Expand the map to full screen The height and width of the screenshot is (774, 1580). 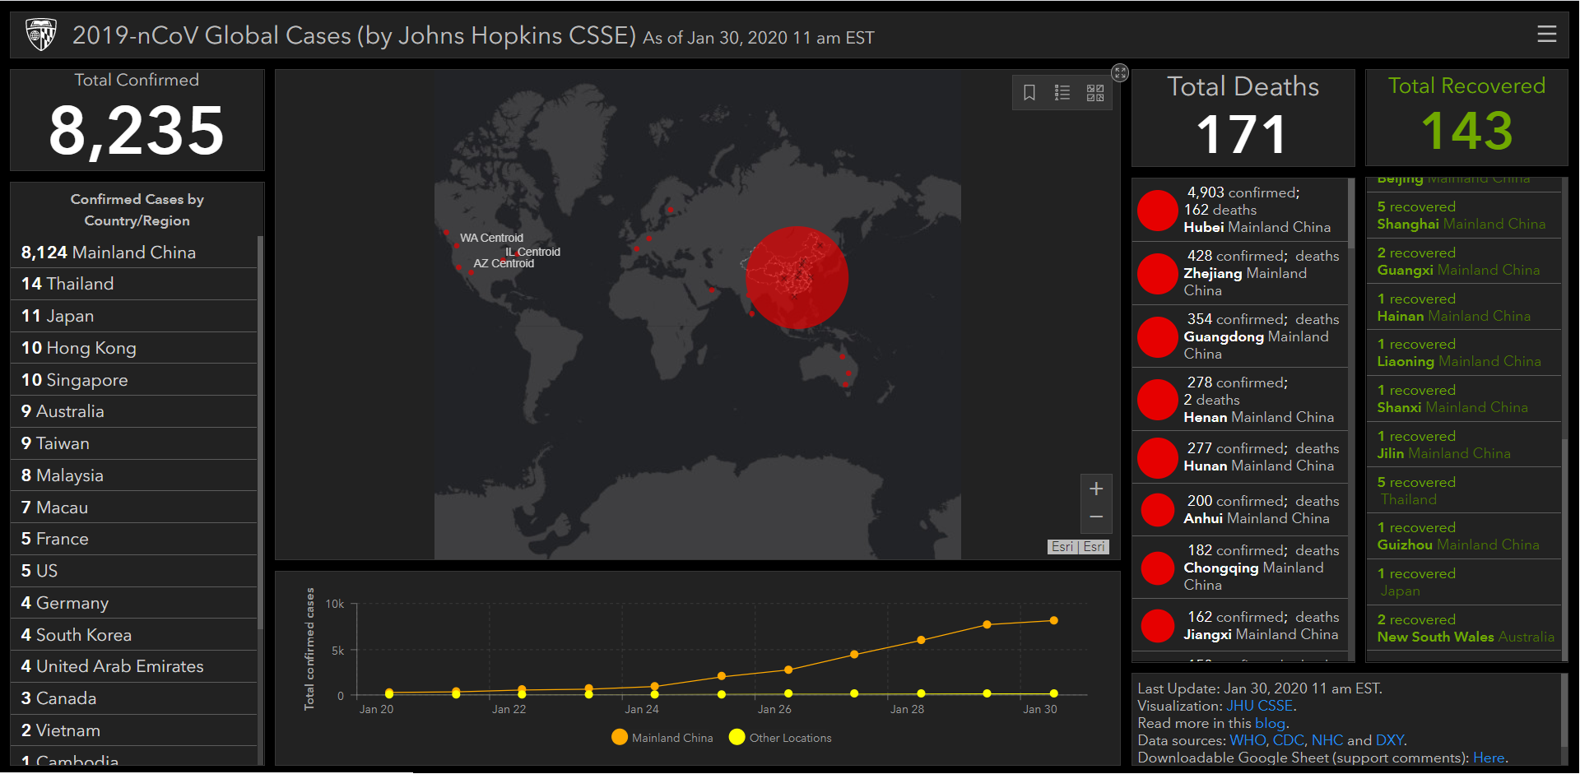click(x=1120, y=72)
